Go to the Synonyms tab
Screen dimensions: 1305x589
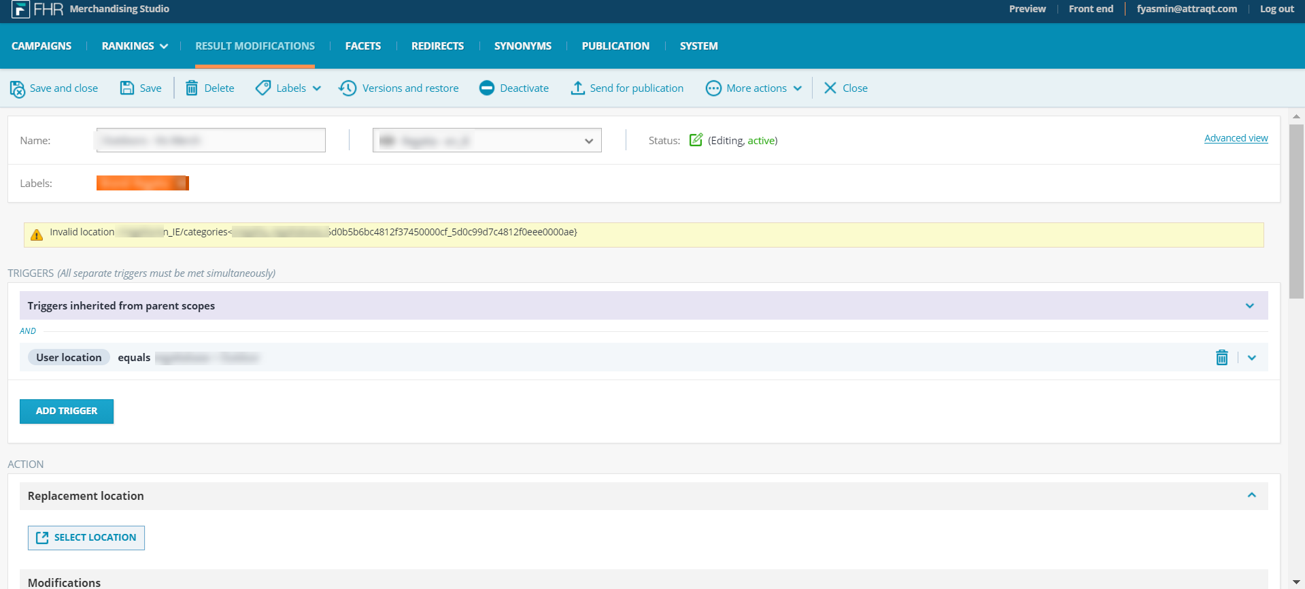[523, 46]
